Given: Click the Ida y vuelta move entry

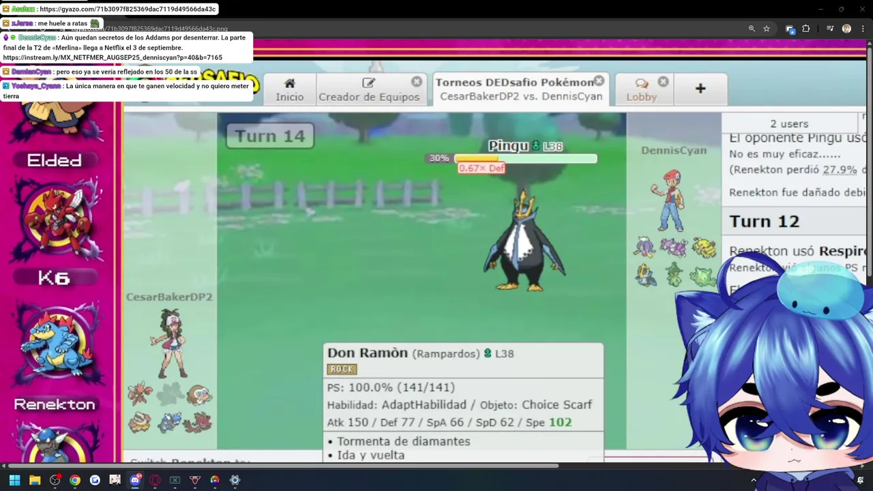Looking at the screenshot, I should tap(370, 455).
